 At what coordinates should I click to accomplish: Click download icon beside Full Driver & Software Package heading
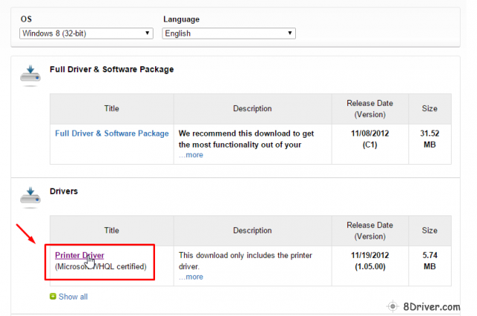point(30,75)
